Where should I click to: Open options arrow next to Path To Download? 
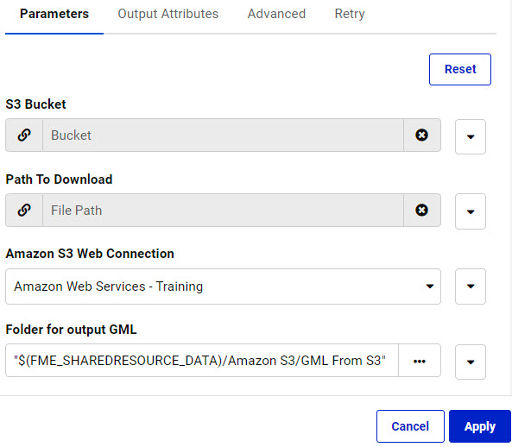coord(471,211)
